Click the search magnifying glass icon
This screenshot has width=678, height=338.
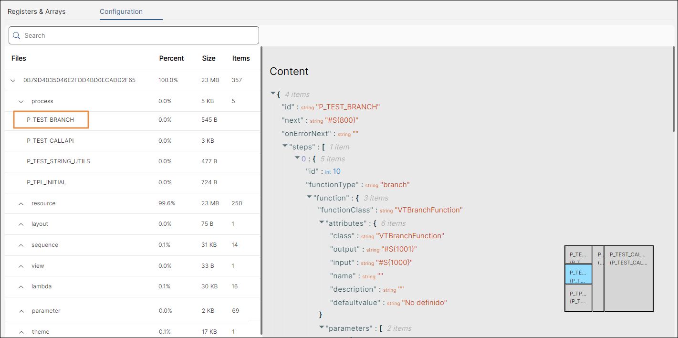tap(17, 35)
